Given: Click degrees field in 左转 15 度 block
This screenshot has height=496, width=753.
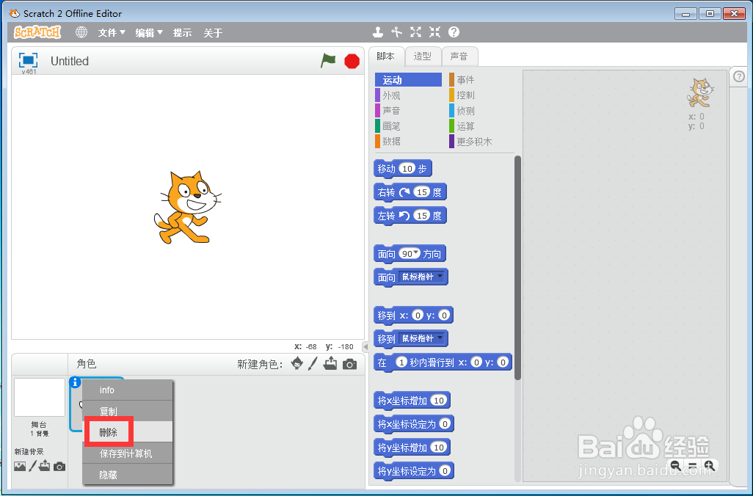Looking at the screenshot, I should click(422, 216).
